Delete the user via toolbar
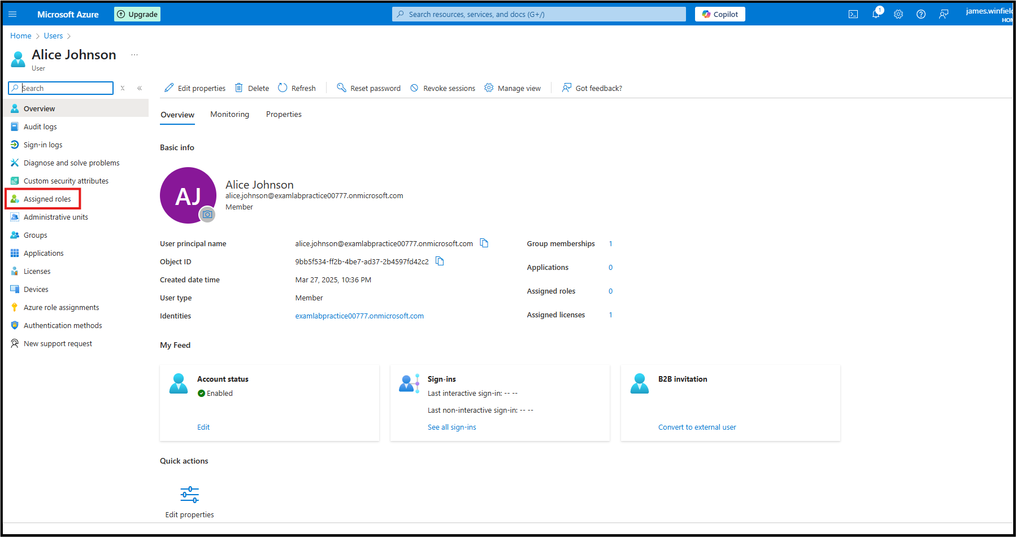This screenshot has height=537, width=1016. [252, 88]
